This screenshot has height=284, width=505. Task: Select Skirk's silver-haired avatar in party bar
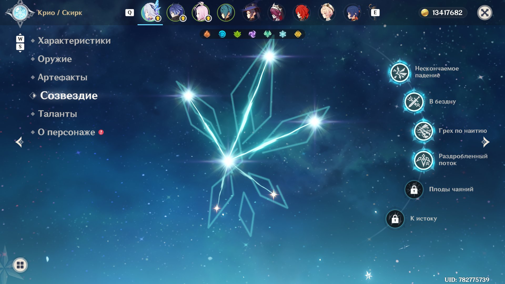click(150, 12)
